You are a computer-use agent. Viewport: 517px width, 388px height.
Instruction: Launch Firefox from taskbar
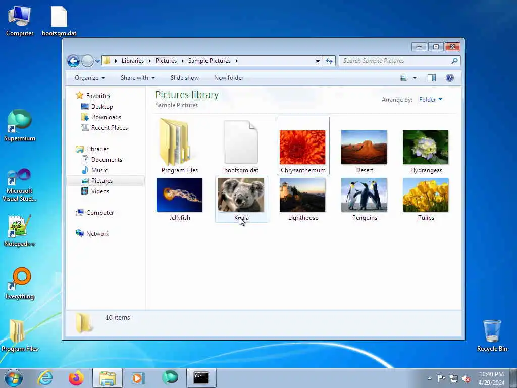(76, 378)
